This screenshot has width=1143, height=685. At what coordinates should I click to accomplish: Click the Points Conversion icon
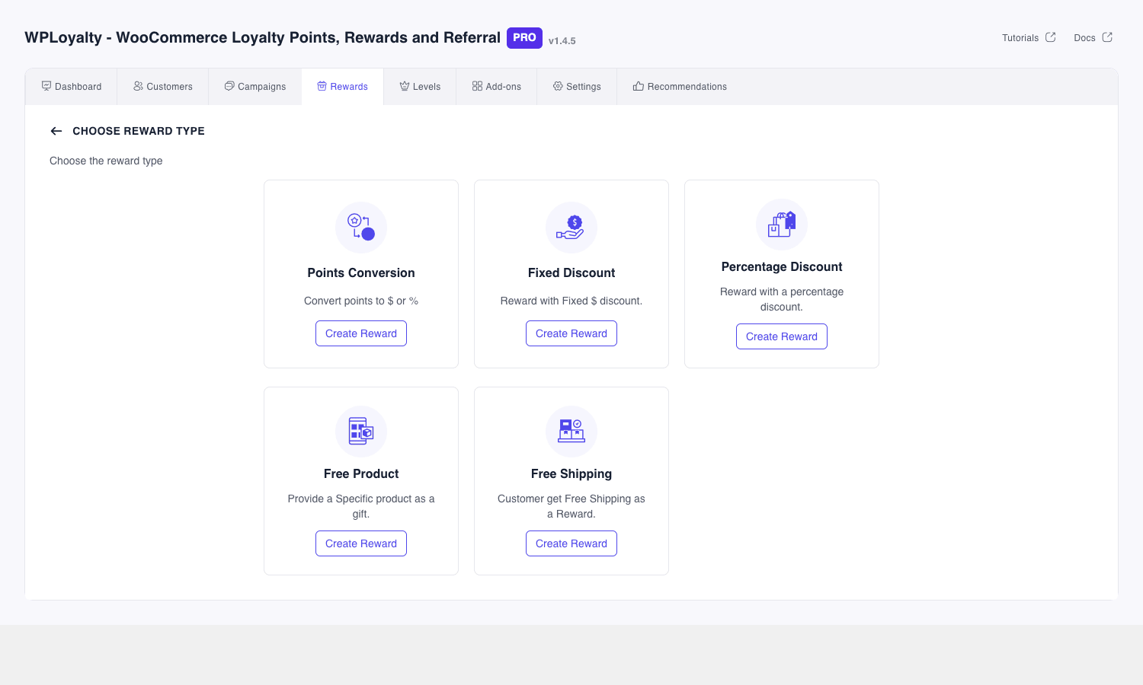click(361, 228)
